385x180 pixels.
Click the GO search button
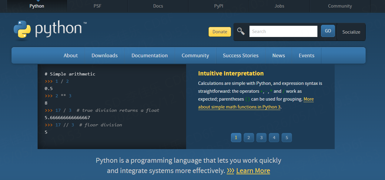click(x=328, y=31)
